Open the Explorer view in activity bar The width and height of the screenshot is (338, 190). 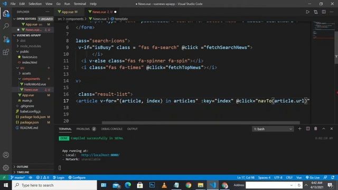pos(6,14)
